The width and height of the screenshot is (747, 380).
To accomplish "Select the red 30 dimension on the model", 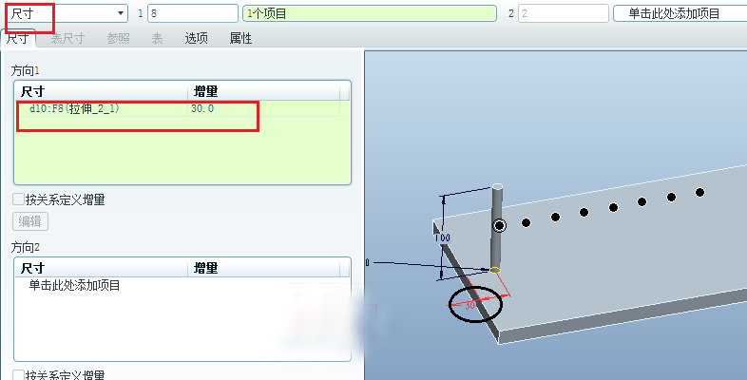I will [469, 305].
